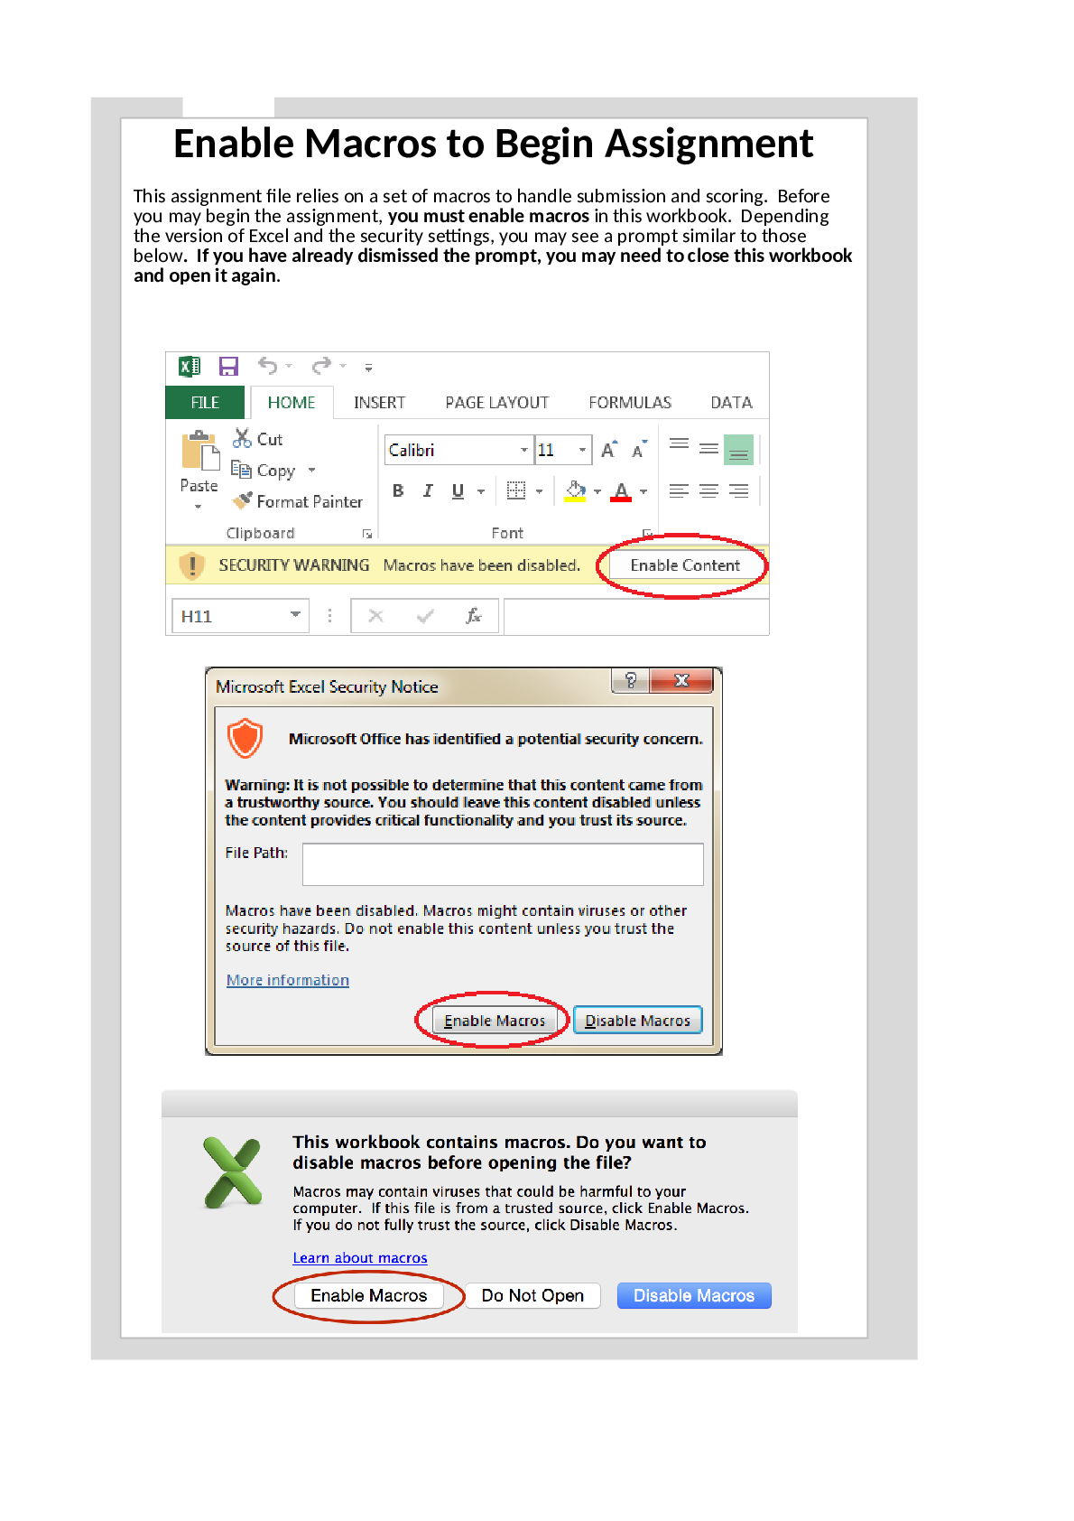Click the Enter checkmark formula bar icon
Viewport: 1074px width, 1521px height.
425,616
